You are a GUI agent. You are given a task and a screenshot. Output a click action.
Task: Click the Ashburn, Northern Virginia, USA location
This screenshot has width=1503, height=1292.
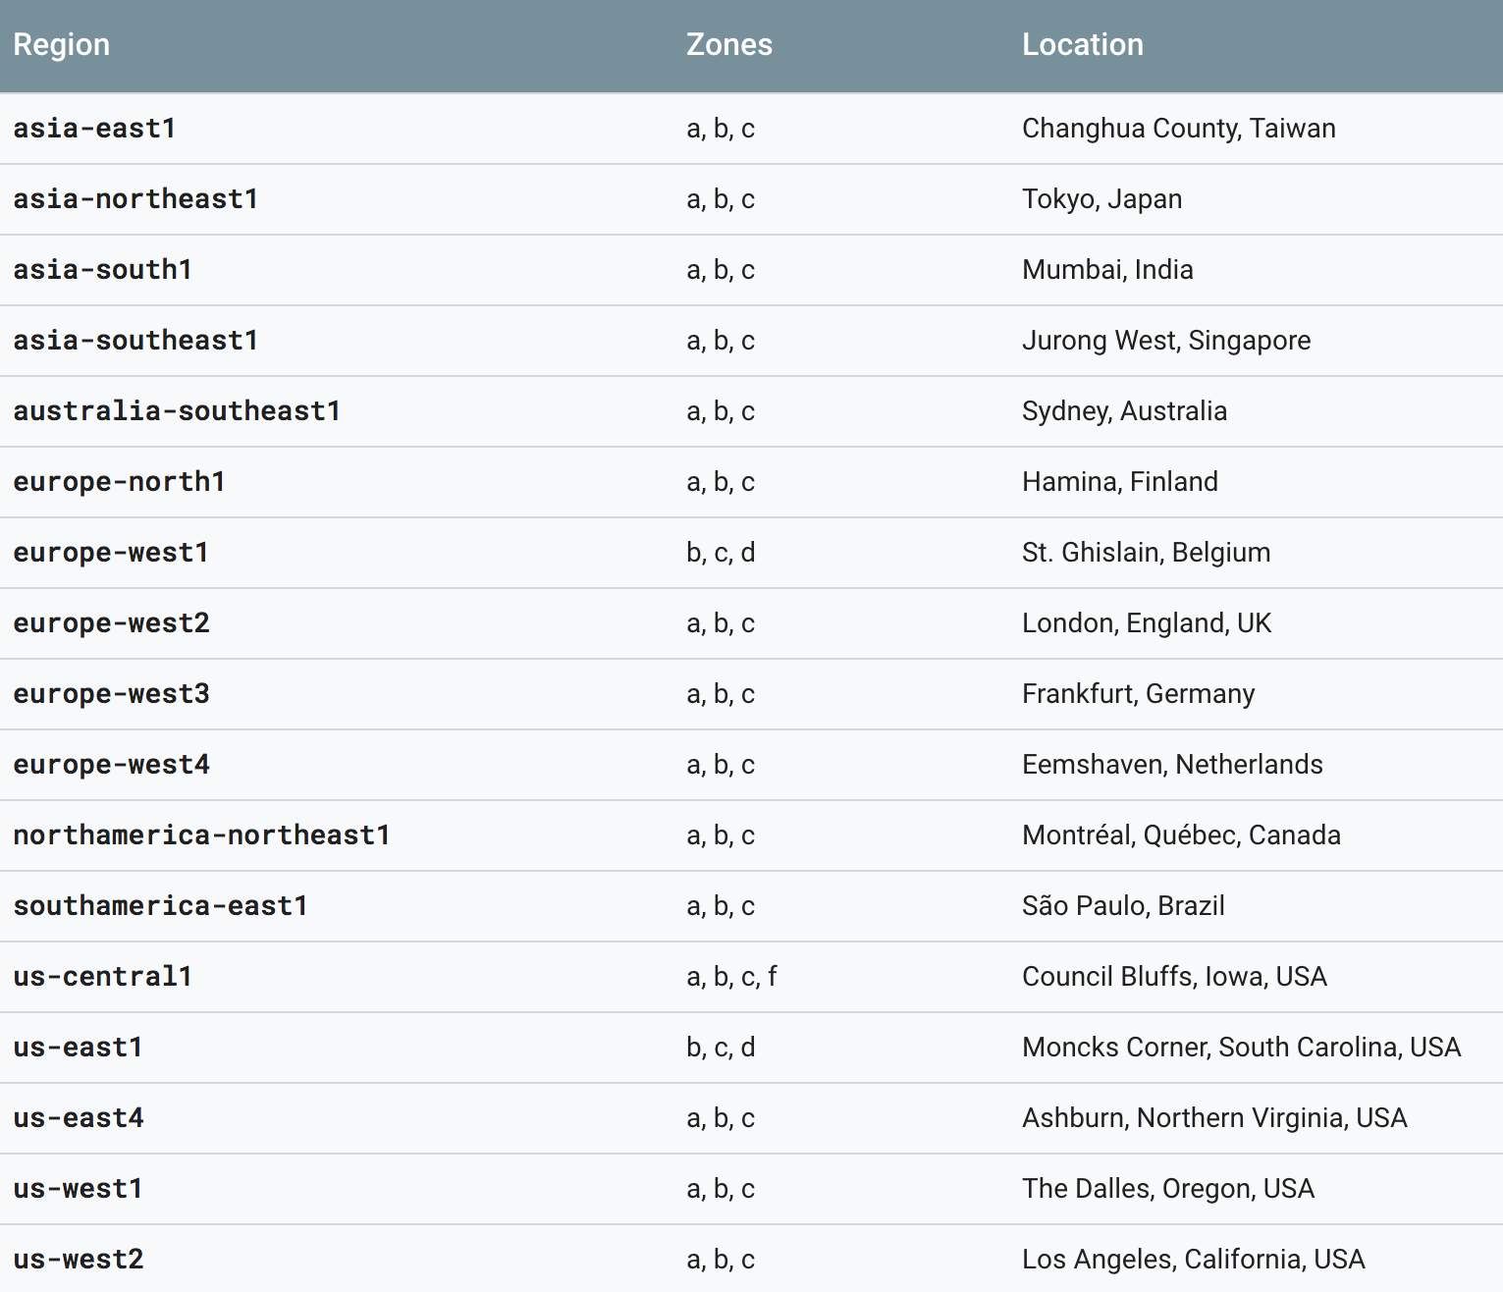point(1214,1118)
